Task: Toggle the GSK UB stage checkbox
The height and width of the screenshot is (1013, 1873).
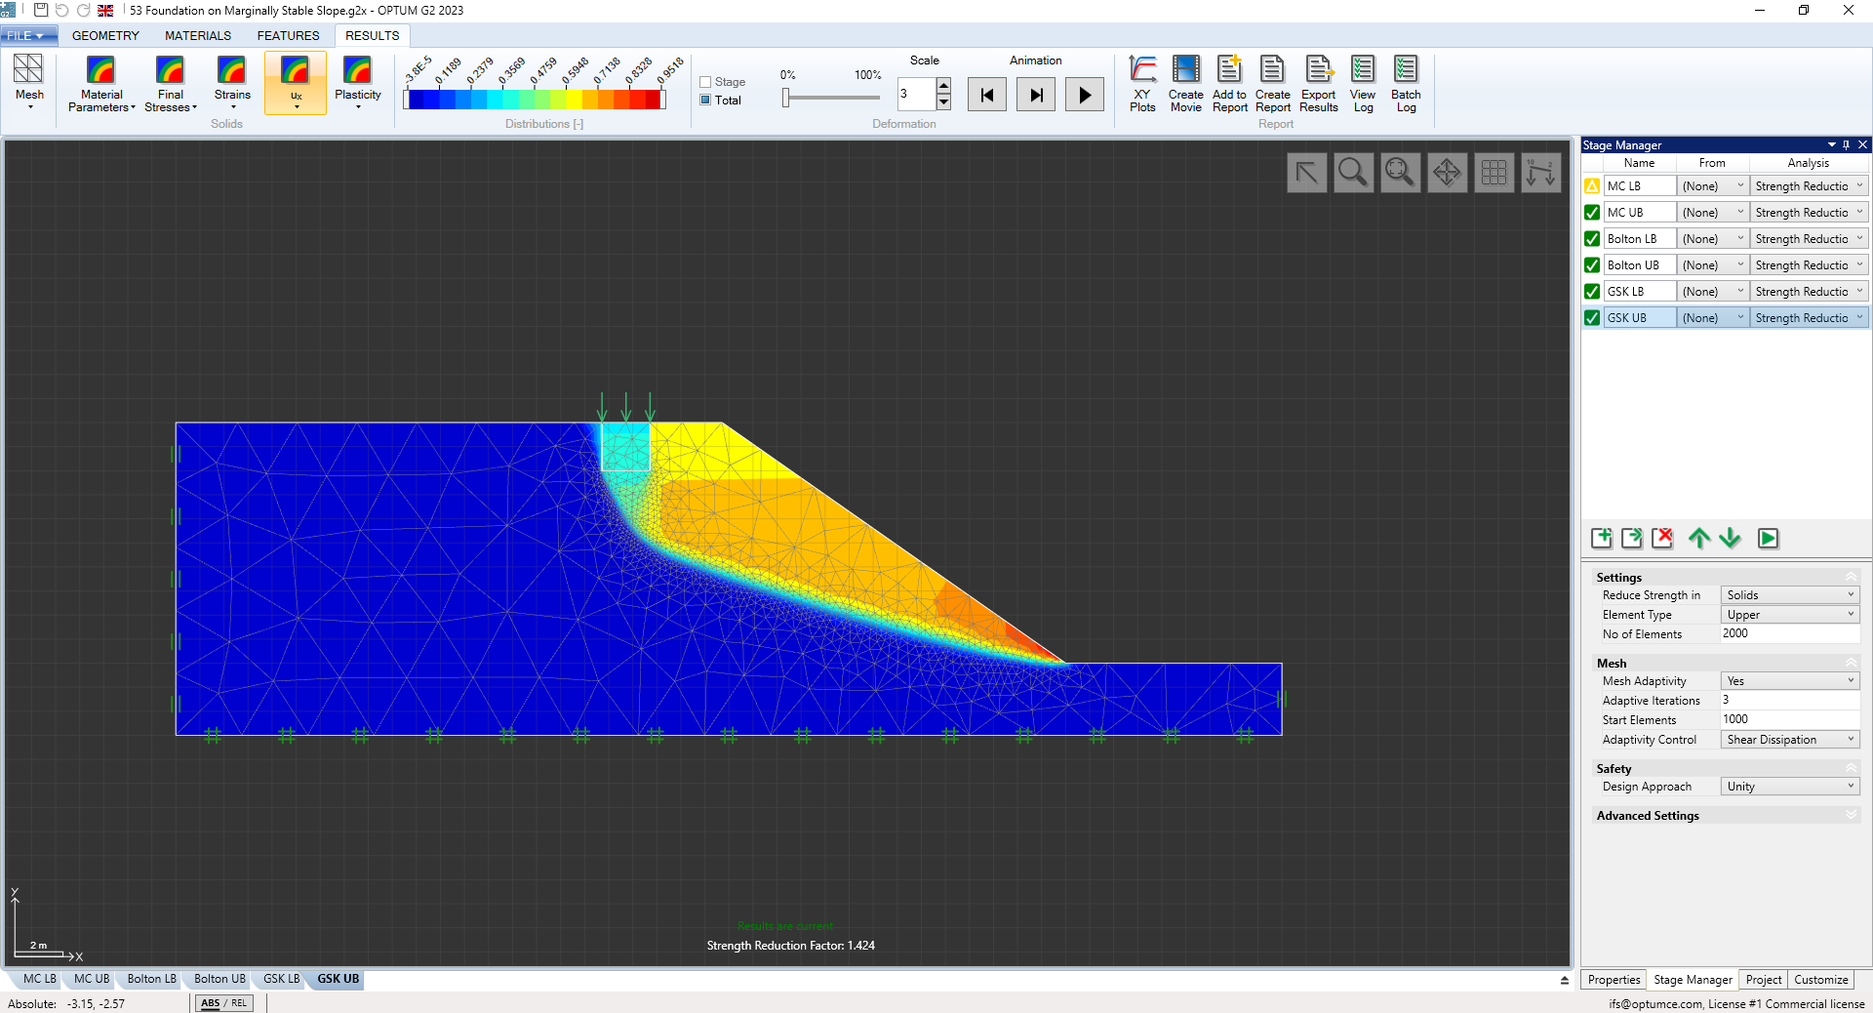Action: 1592,317
